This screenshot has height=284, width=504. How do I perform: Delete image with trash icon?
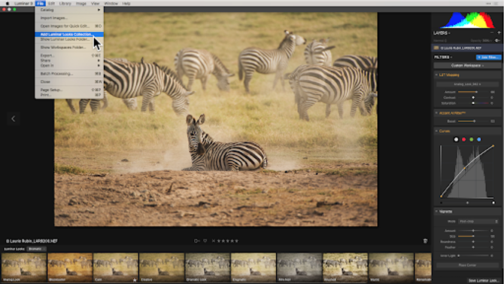click(x=425, y=241)
